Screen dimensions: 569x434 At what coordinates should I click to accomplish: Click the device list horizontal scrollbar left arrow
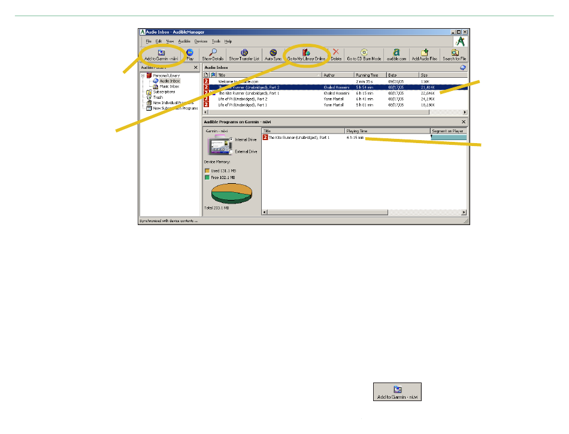coord(265,212)
